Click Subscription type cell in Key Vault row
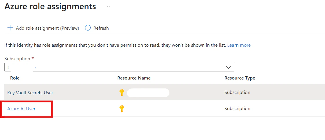 click(x=237, y=92)
